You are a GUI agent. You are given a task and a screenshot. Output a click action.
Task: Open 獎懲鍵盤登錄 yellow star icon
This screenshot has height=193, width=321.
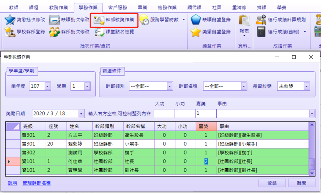(195, 32)
